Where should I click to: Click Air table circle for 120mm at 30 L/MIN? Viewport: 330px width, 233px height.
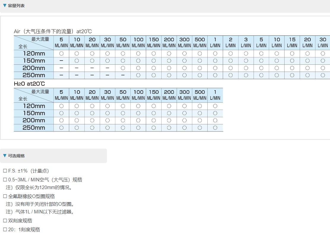(323, 54)
